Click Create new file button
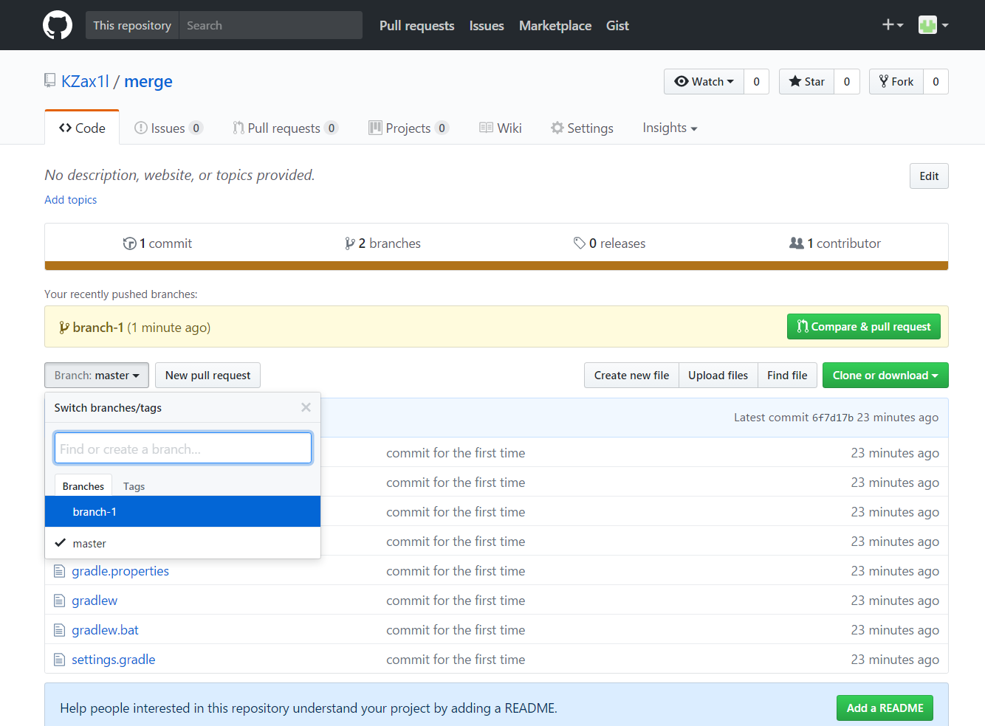985x726 pixels. [631, 375]
